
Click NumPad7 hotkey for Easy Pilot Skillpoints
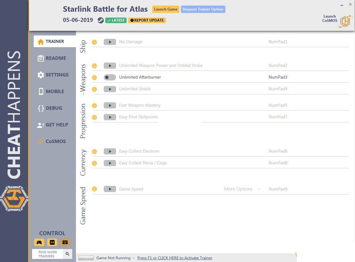click(x=278, y=117)
